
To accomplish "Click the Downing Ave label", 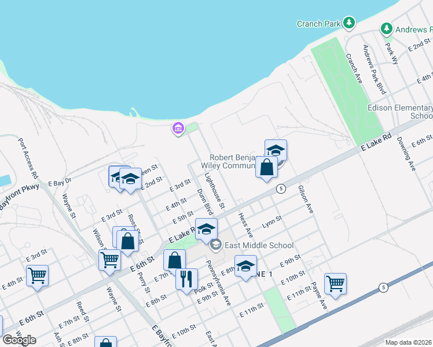I will pyautogui.click(x=406, y=154).
